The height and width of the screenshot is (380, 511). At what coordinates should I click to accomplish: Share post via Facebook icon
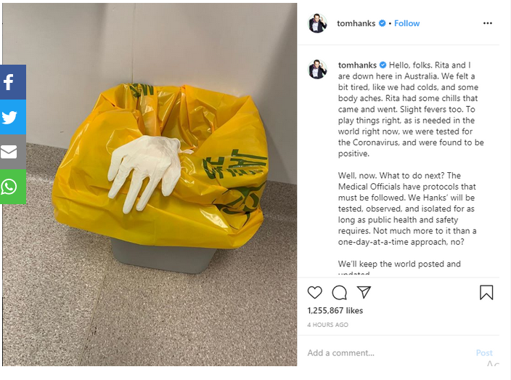pyautogui.click(x=13, y=82)
